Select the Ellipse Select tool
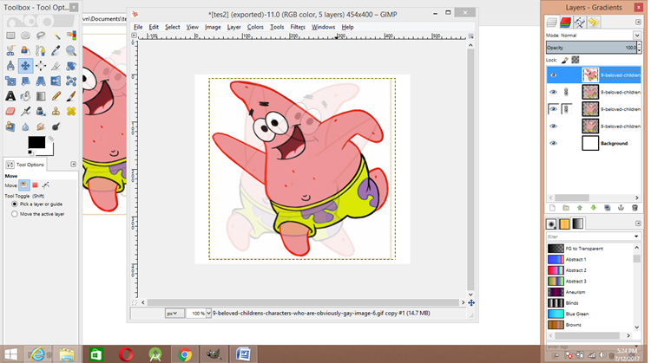 pyautogui.click(x=25, y=36)
